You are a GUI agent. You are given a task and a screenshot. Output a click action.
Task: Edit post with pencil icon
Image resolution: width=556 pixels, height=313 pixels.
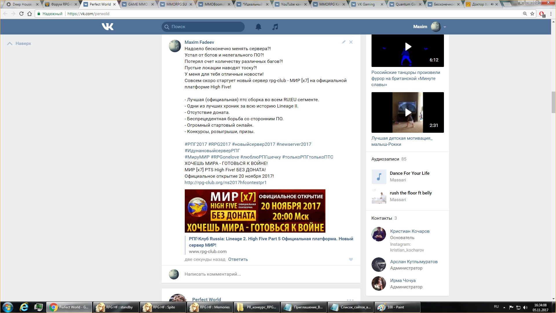pos(343,42)
